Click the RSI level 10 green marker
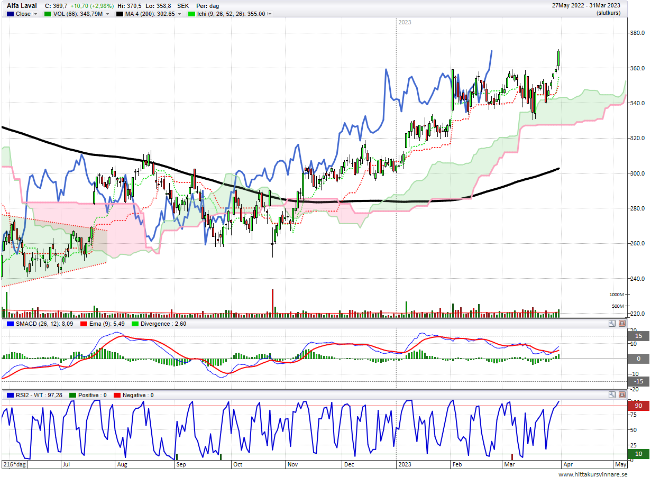 [x=638, y=454]
